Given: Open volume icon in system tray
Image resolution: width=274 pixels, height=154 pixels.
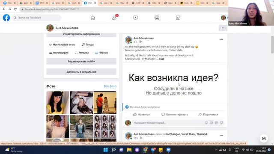Looking at the screenshot, I should click(x=247, y=150).
